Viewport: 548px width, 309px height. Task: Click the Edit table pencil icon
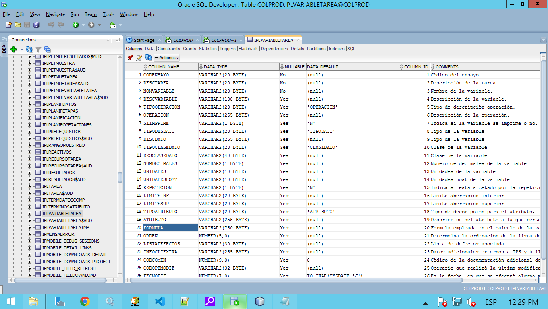point(139,58)
